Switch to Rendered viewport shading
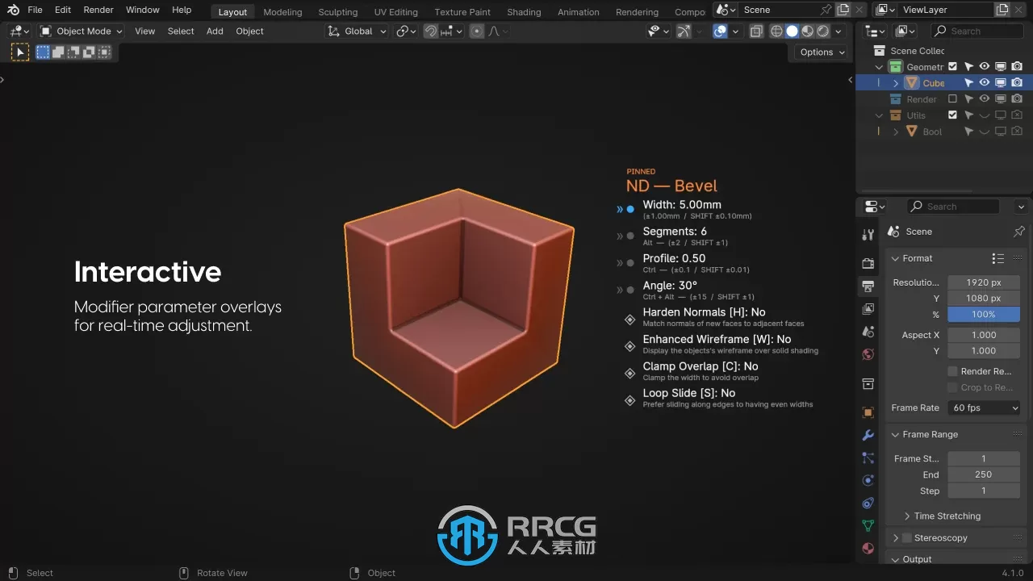 [x=822, y=31]
